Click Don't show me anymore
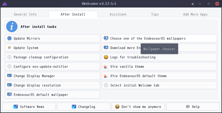222x113 pixels. 138,107
